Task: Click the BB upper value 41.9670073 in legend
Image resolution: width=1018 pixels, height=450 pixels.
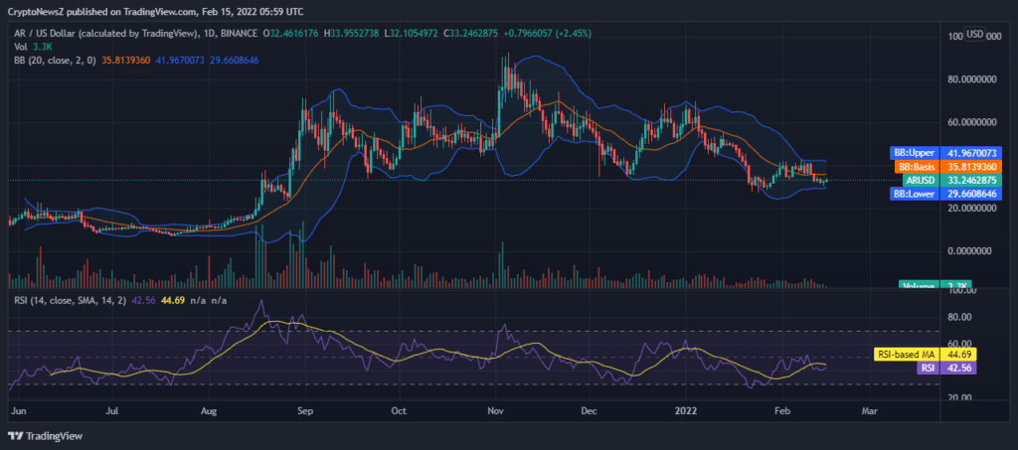Action: 181,60
